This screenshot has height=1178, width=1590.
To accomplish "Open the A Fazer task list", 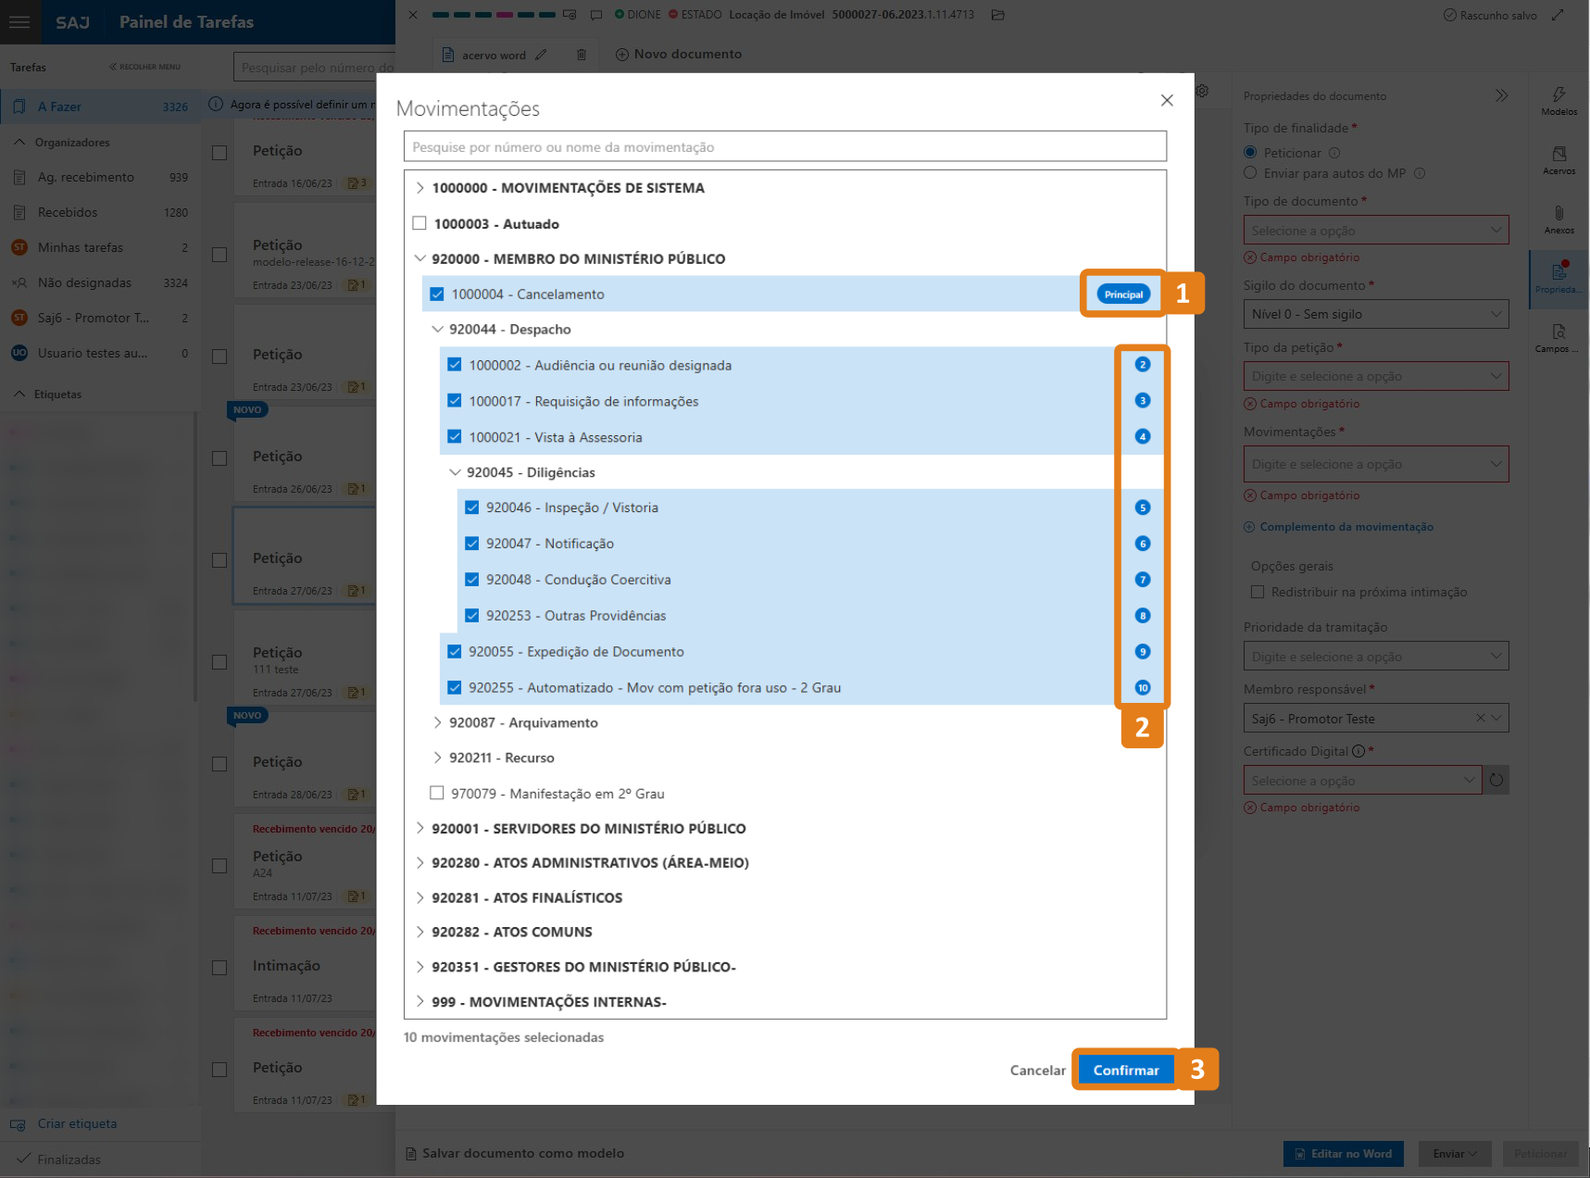I will 59,107.
